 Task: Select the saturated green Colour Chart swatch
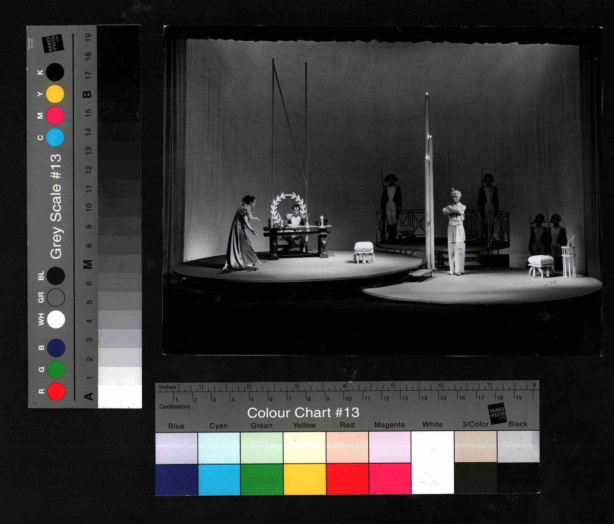(x=261, y=479)
